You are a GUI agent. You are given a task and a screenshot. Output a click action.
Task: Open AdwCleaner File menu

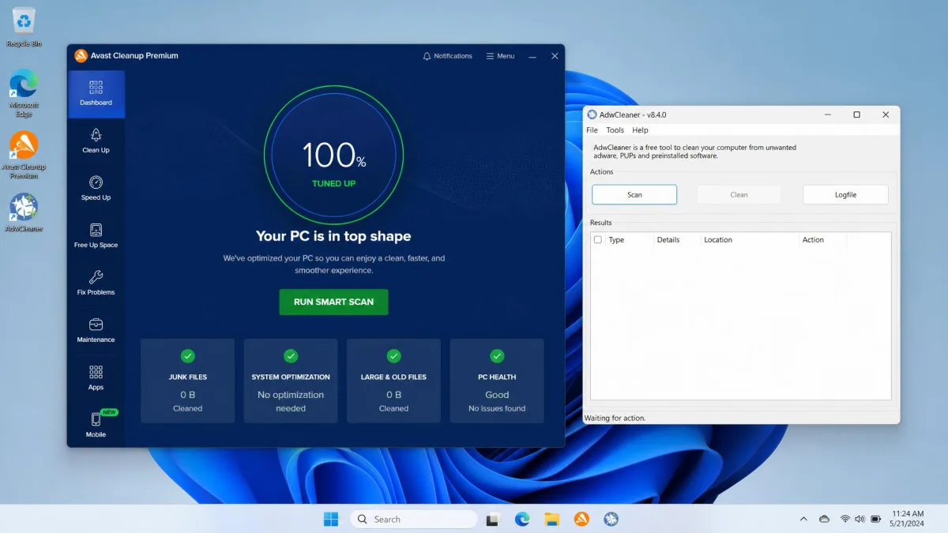592,130
